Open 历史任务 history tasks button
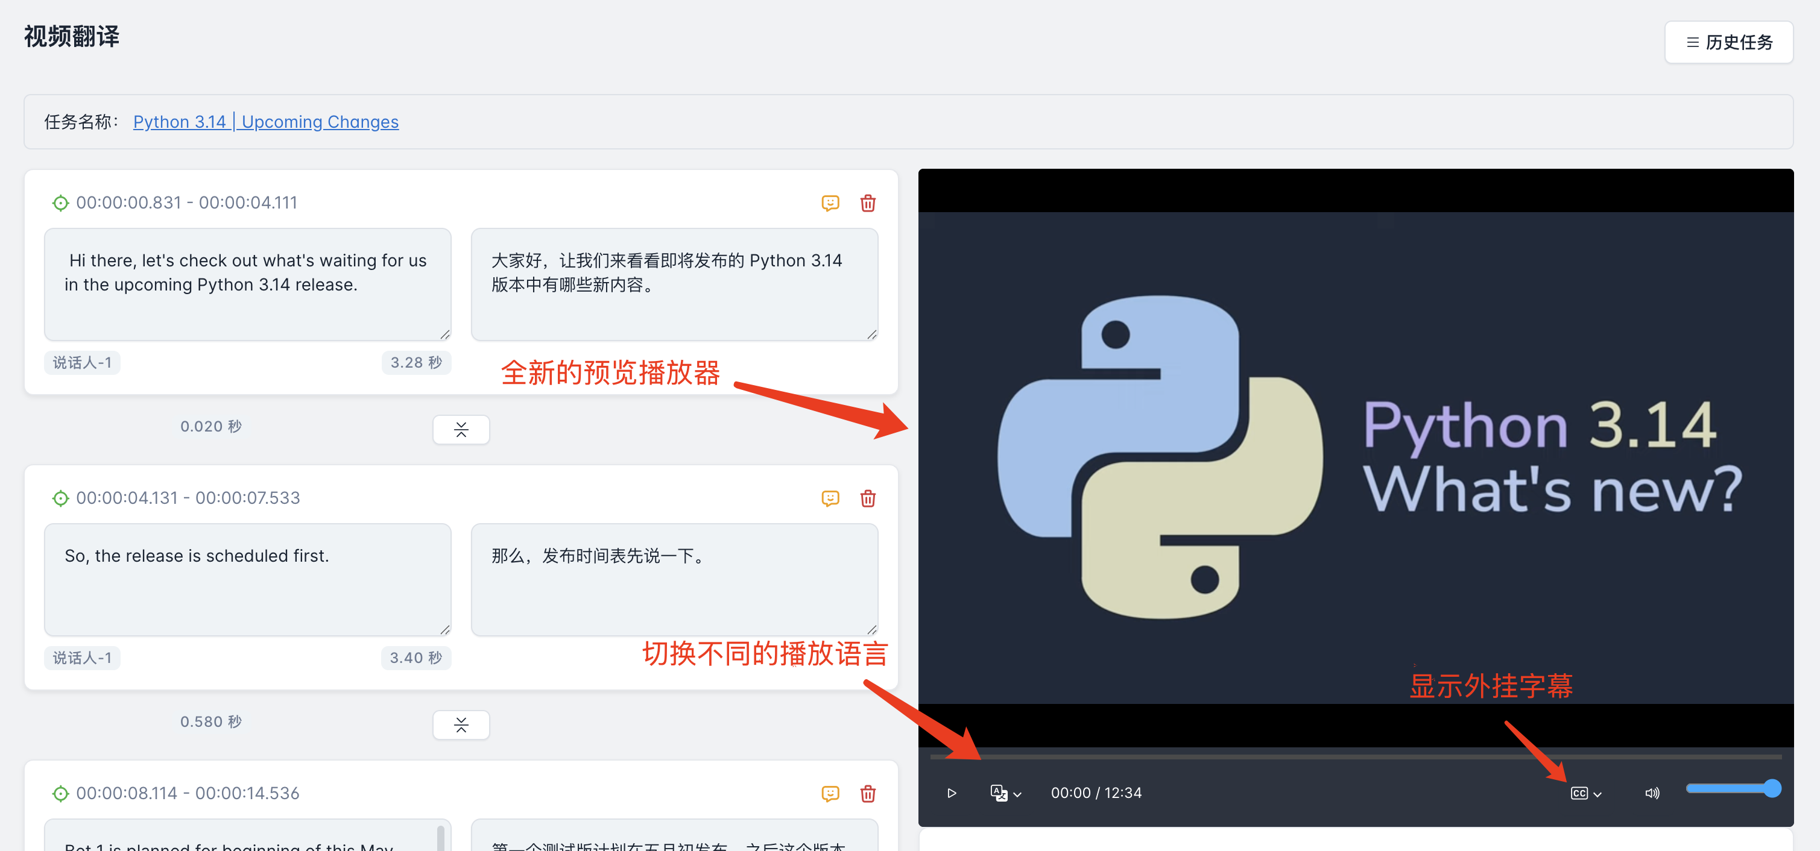Viewport: 1820px width, 851px height. [1728, 42]
